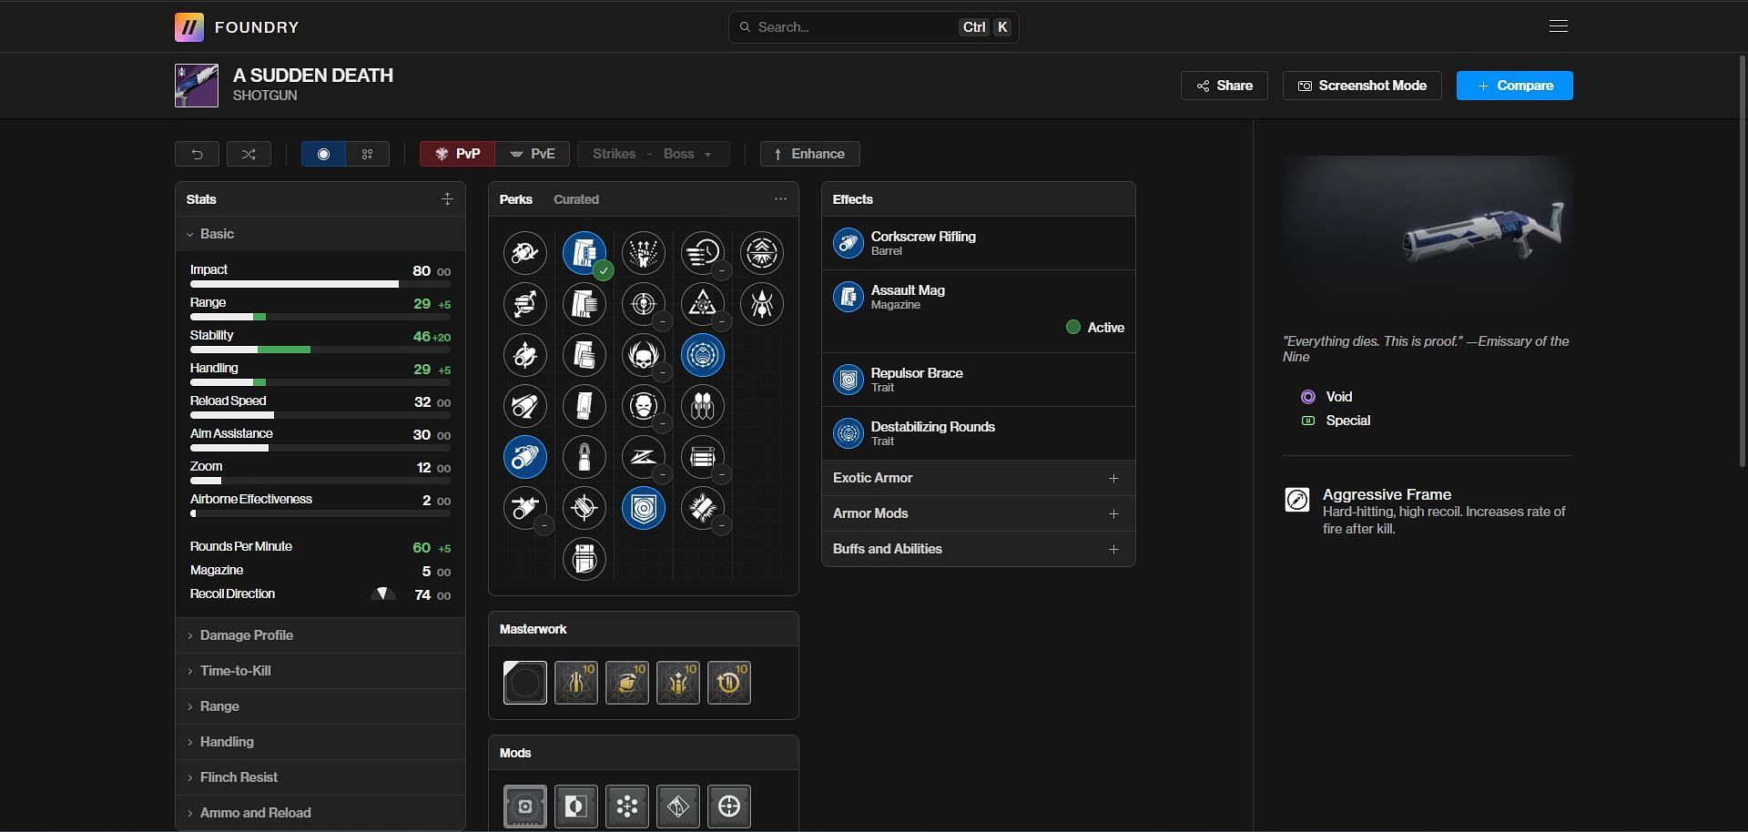Choose the crosshair targeting mod icon

[x=729, y=807]
